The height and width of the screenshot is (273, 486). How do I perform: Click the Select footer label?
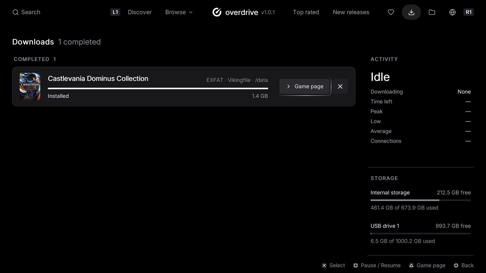tap(337, 265)
